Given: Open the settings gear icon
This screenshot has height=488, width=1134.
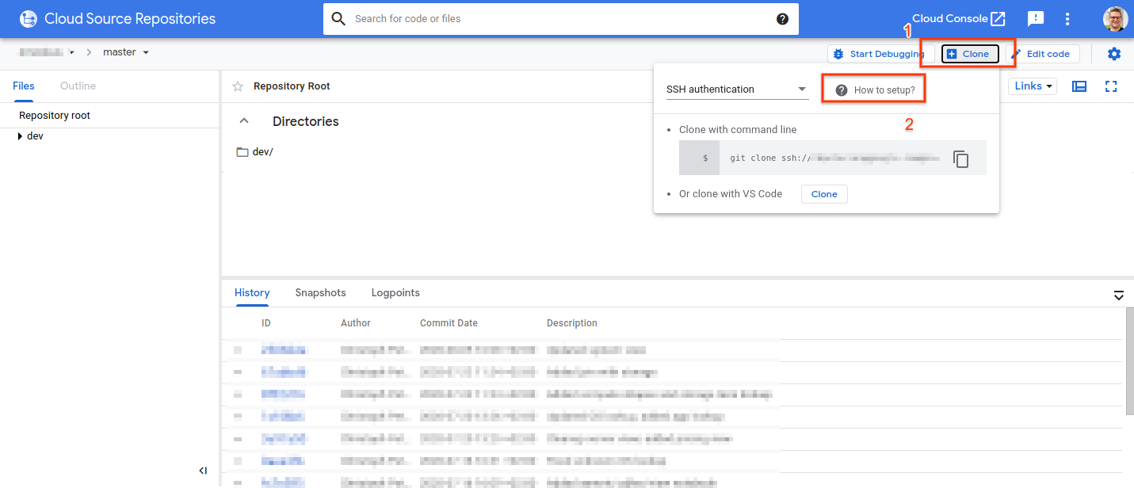Looking at the screenshot, I should (x=1114, y=54).
